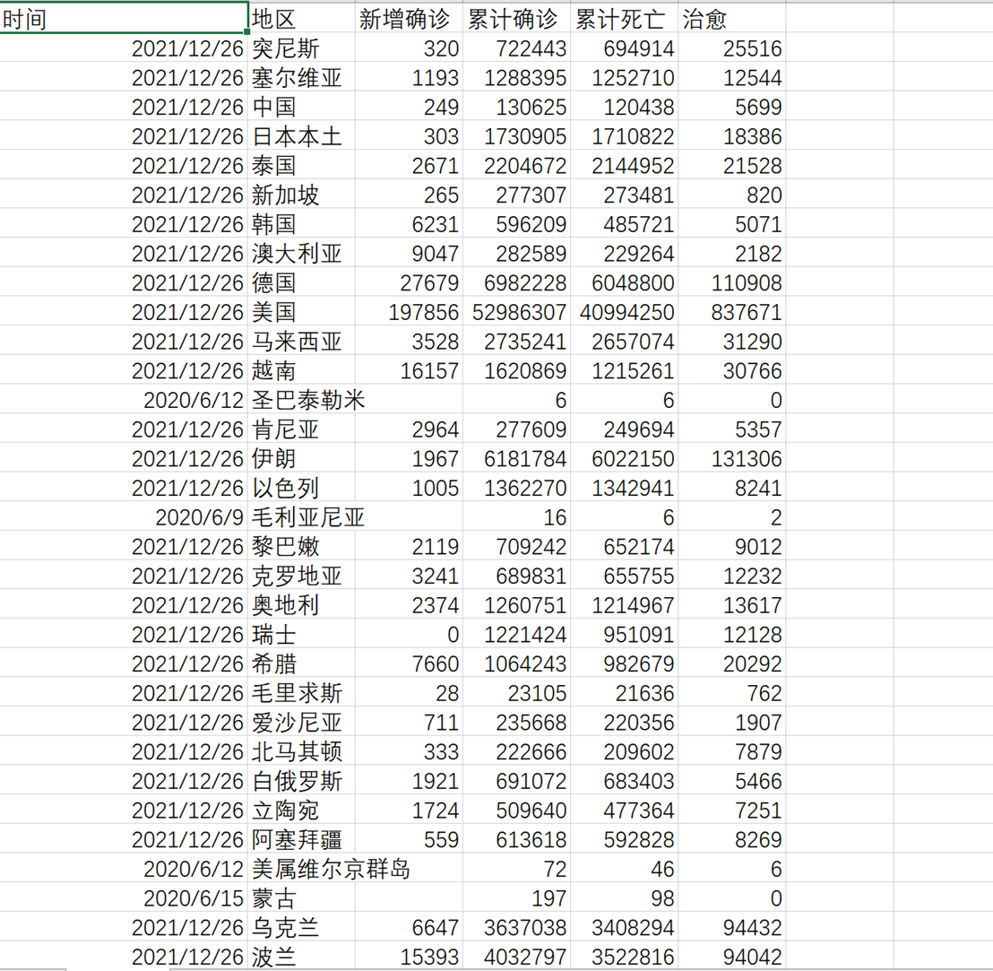This screenshot has height=971, width=993.
Task: Select the 累计确诊 header cell
Action: [516, 19]
